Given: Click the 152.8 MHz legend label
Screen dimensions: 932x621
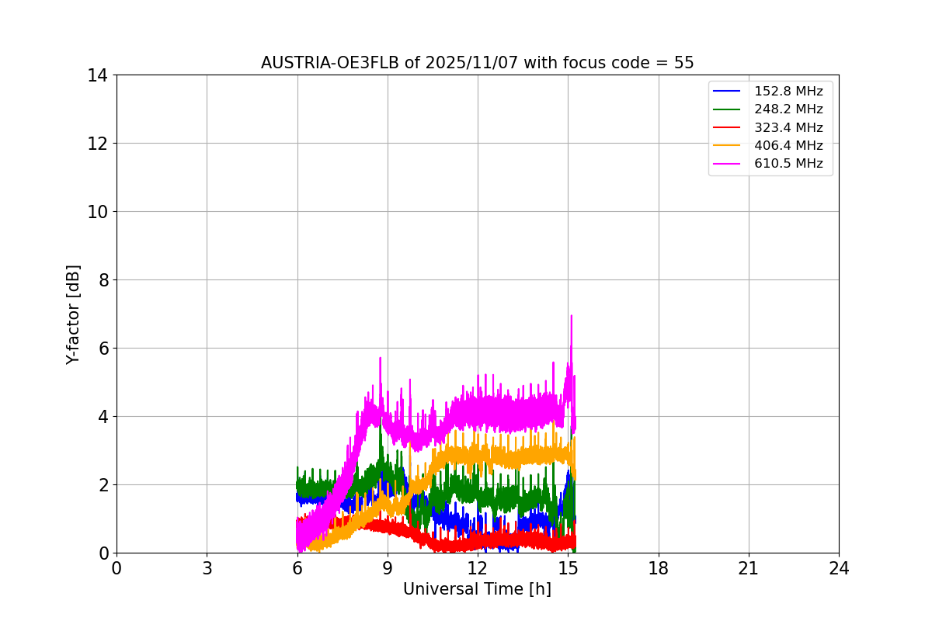Looking at the screenshot, I should [x=788, y=92].
